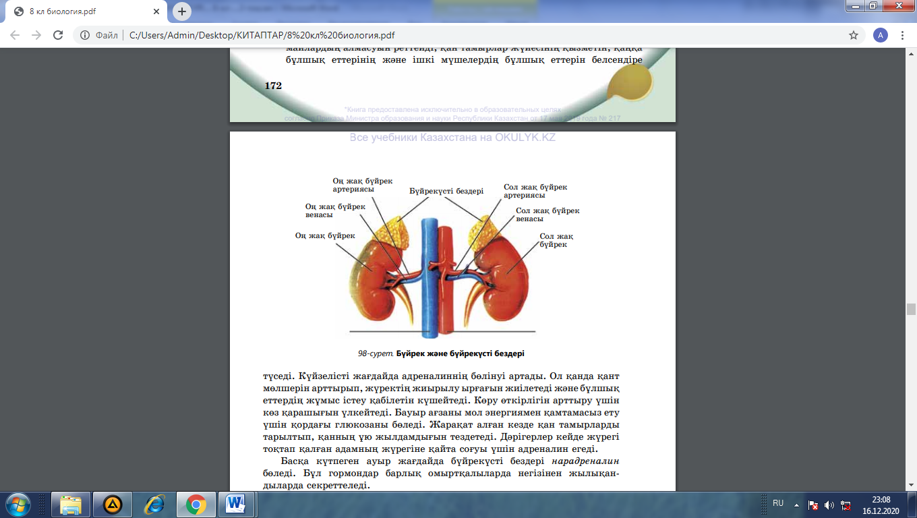The height and width of the screenshot is (518, 917).
Task: Open the volume control in the tray
Action: click(x=829, y=505)
